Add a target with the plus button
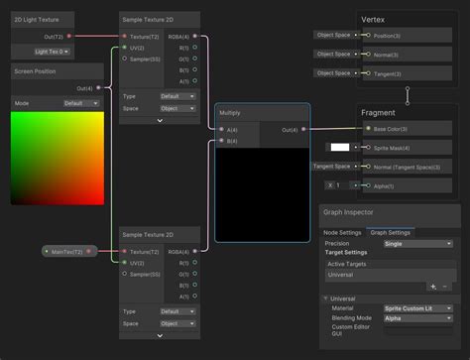 [x=433, y=287]
